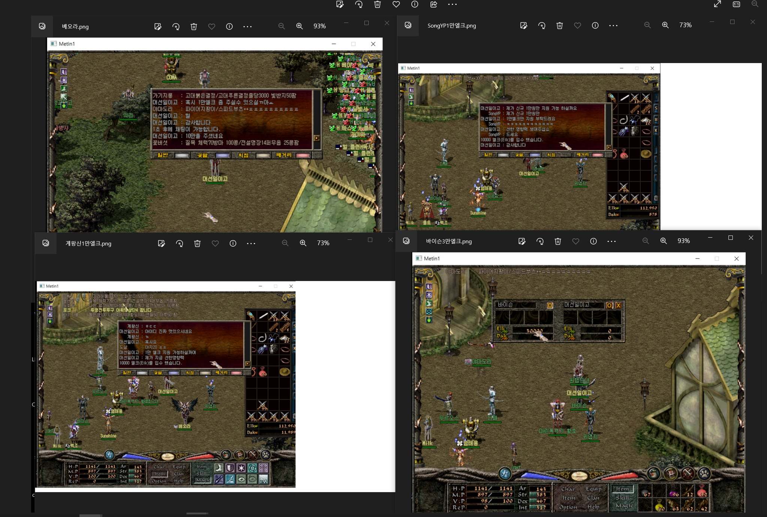Delete the 바이손3만엘크.png image
Screen dimensions: 767x517
click(558, 241)
